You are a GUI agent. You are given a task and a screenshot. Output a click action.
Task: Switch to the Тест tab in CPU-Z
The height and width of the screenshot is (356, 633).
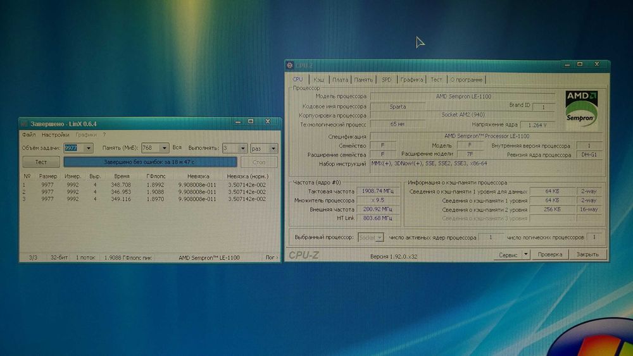[x=436, y=80]
